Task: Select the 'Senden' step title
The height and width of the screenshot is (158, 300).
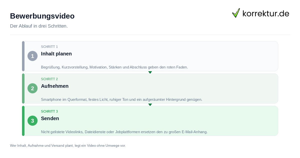Action: click(x=50, y=118)
